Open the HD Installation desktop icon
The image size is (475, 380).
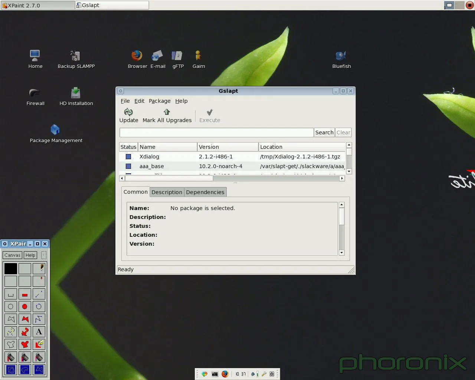pos(76,96)
